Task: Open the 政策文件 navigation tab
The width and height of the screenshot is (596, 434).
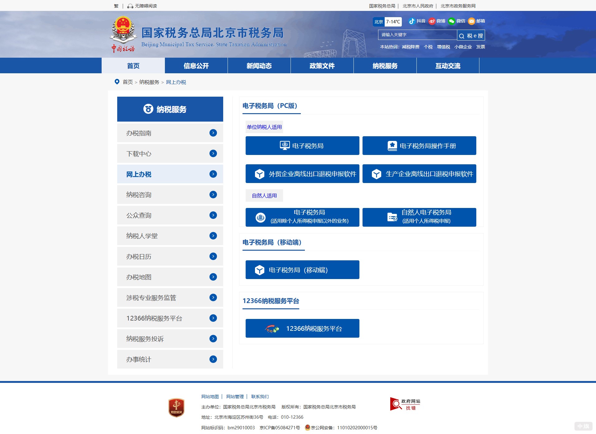Action: pyautogui.click(x=322, y=66)
